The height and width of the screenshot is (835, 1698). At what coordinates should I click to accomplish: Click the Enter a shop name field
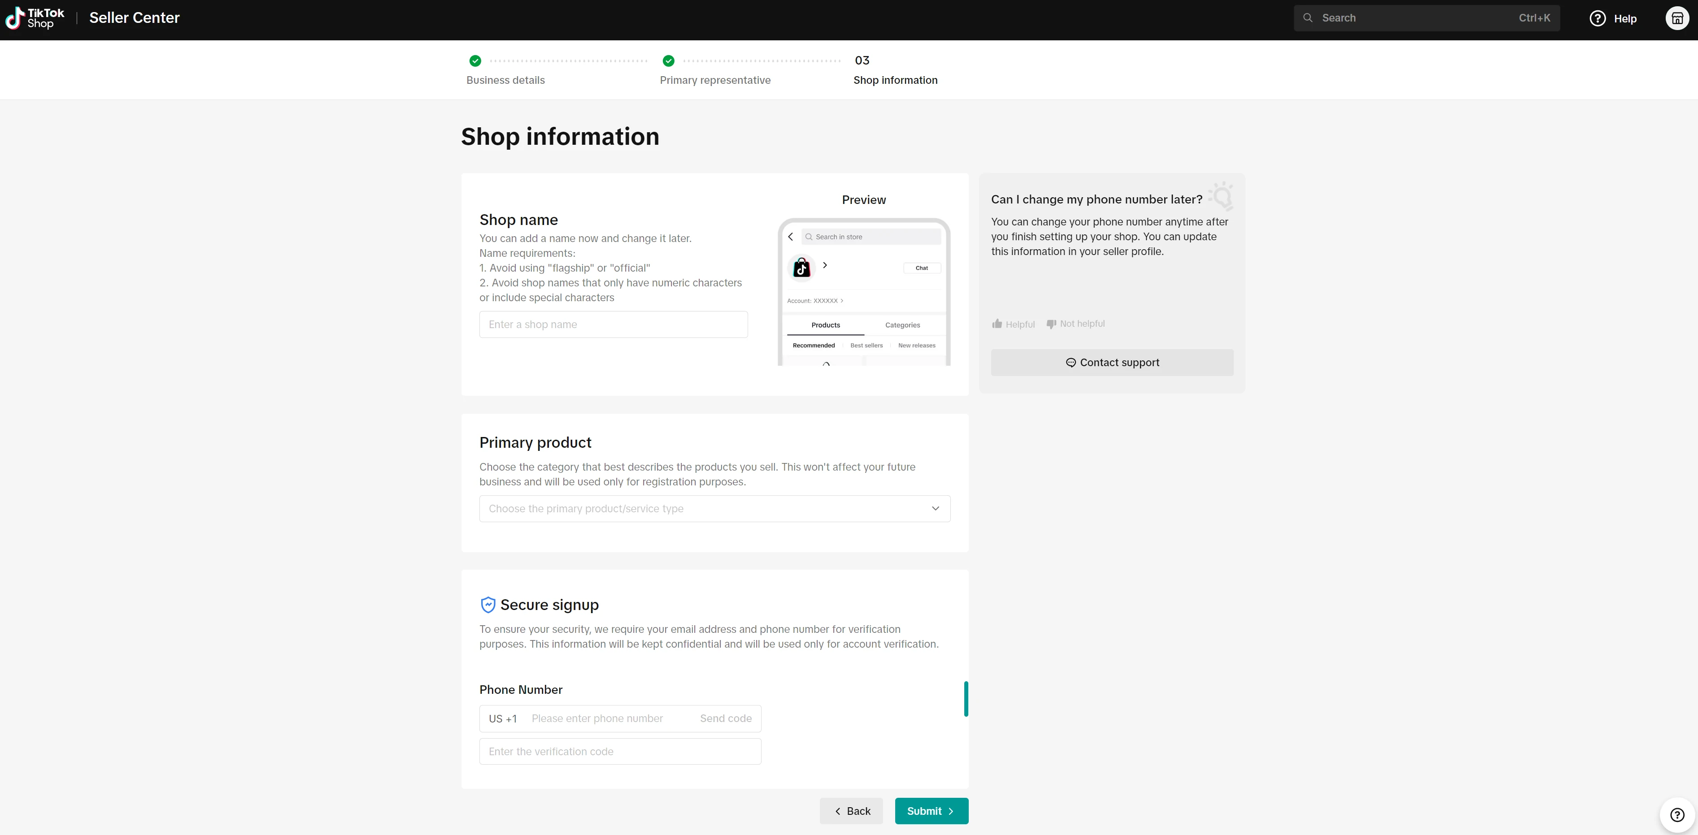point(613,324)
